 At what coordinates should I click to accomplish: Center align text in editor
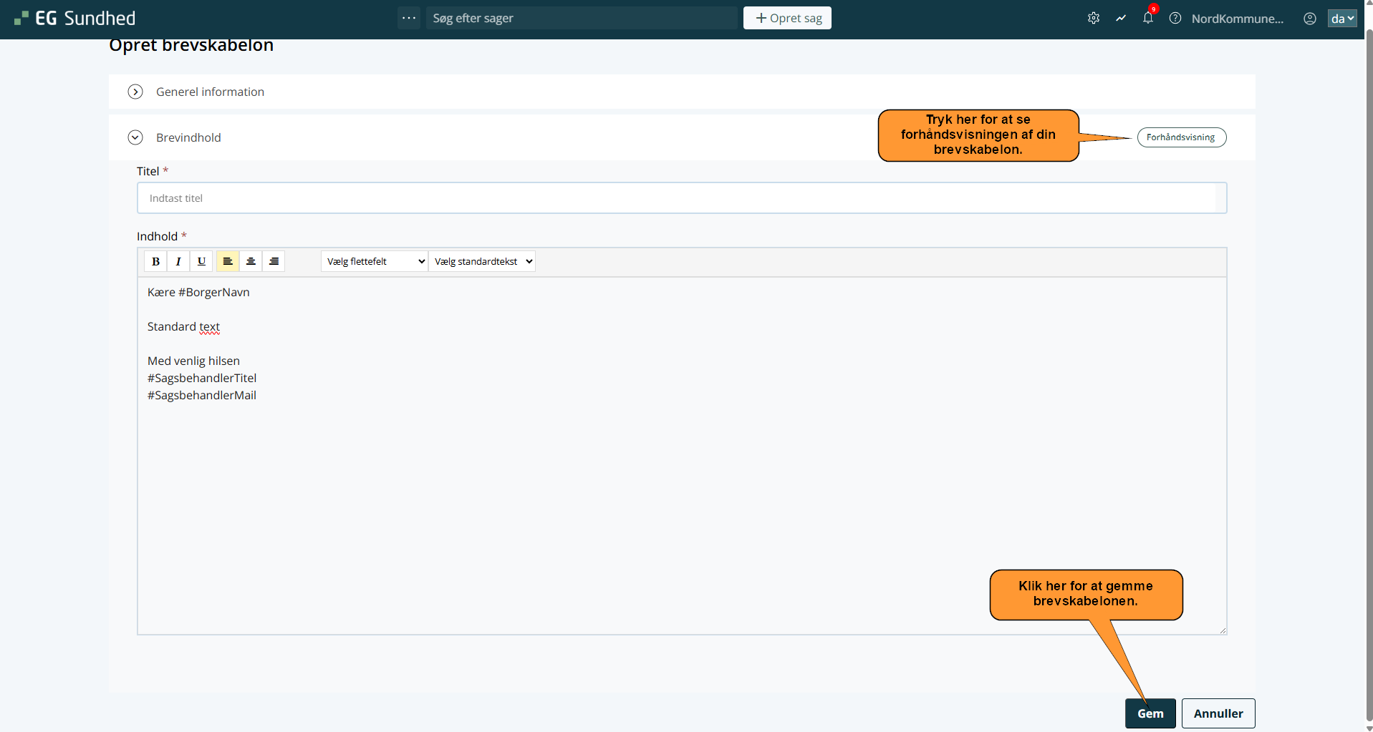(251, 261)
